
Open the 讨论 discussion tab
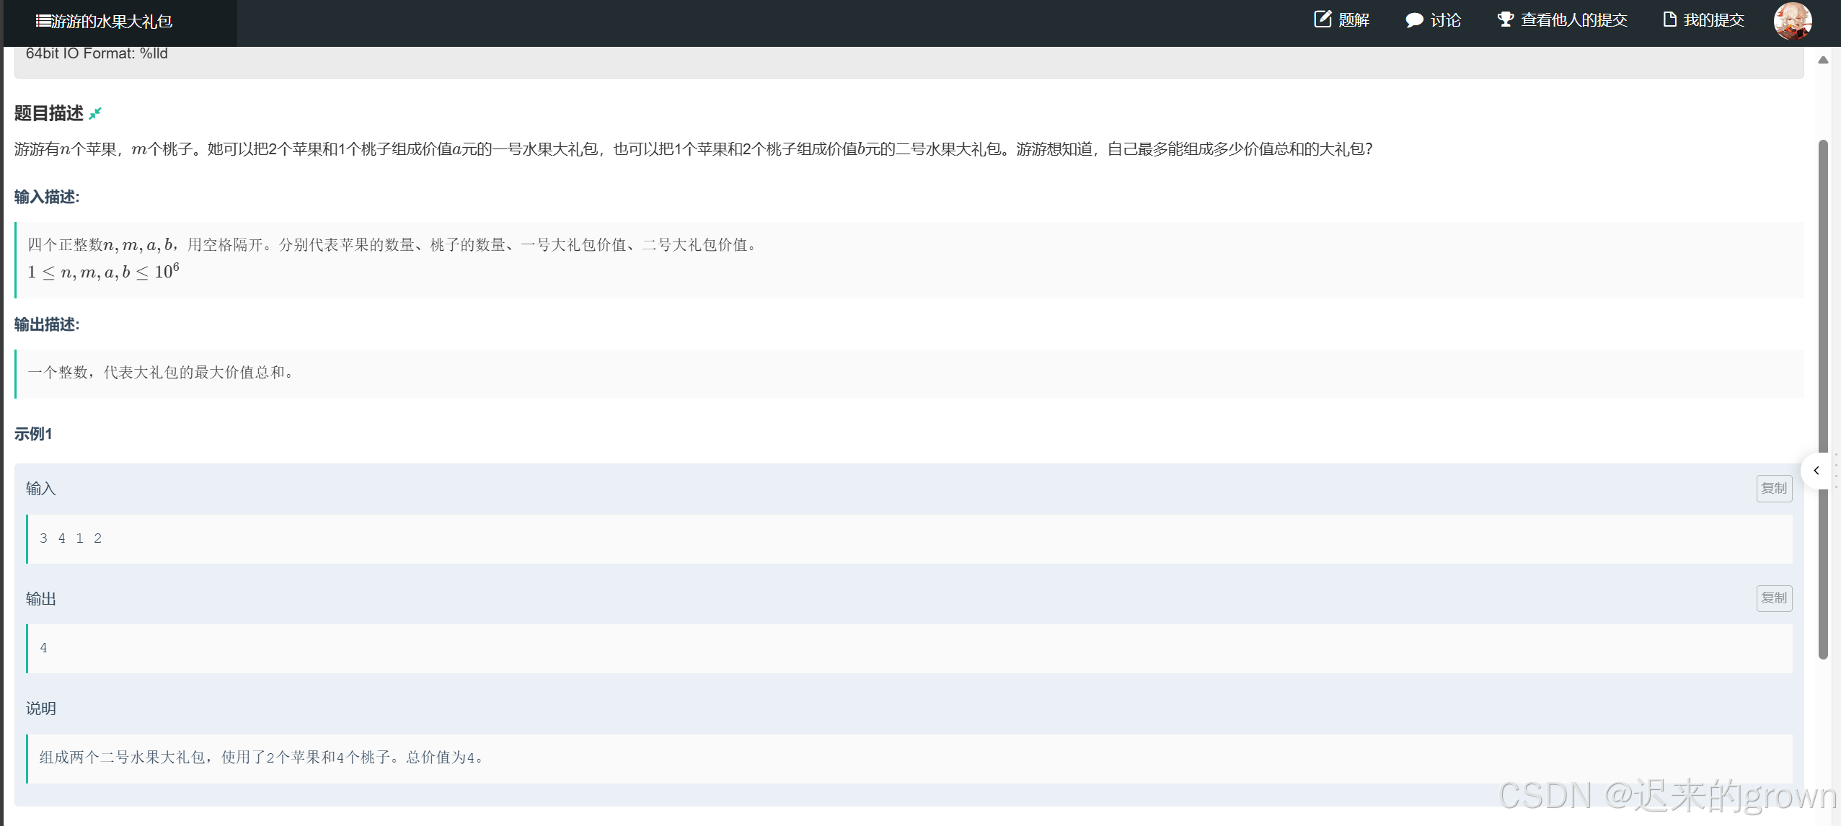pyautogui.click(x=1445, y=20)
